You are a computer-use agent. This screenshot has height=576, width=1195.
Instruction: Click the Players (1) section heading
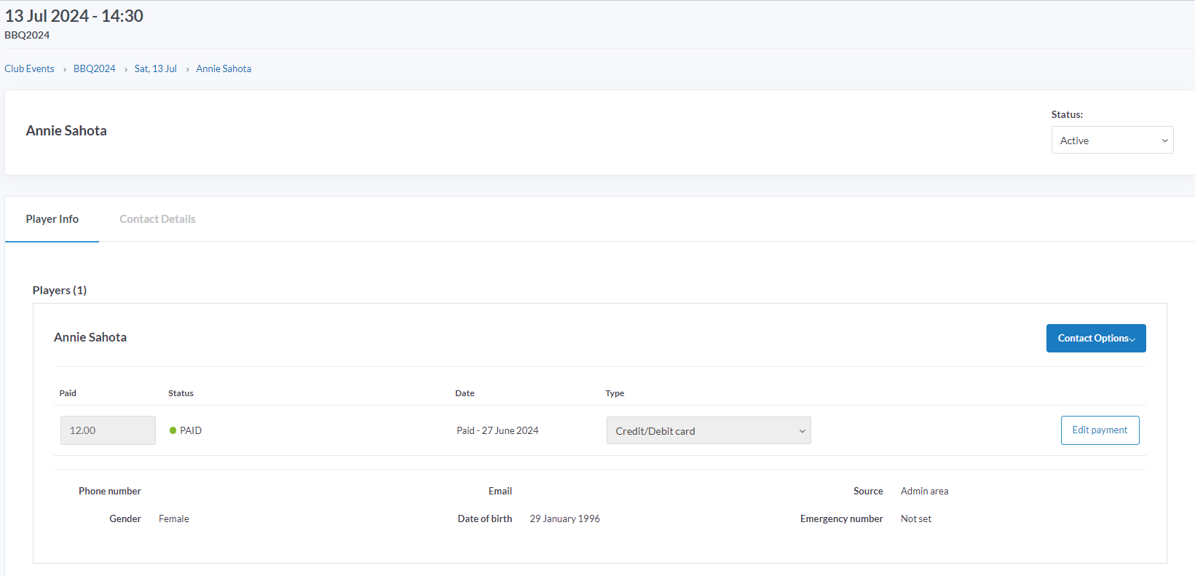coord(60,290)
